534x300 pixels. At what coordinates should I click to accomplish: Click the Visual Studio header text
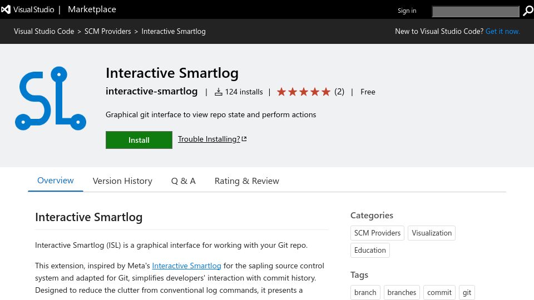pos(34,9)
